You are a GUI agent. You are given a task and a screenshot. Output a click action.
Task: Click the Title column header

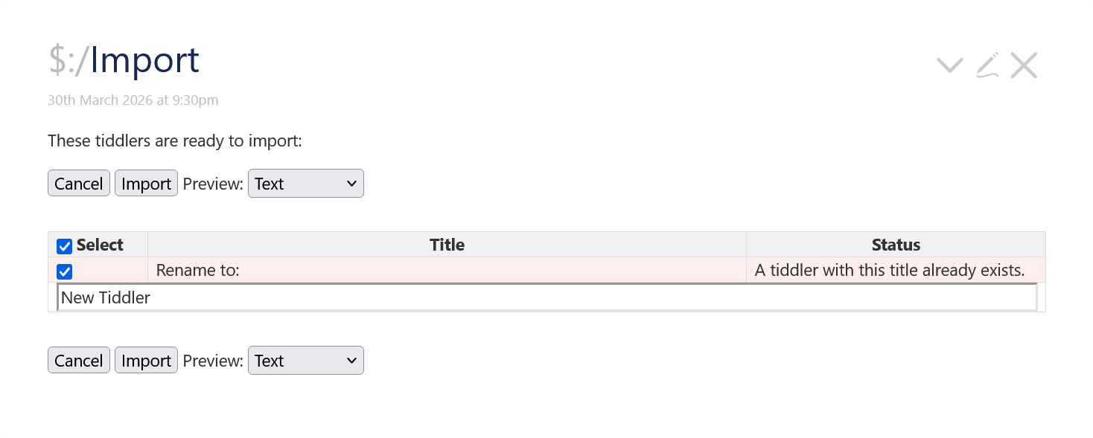pyautogui.click(x=447, y=245)
